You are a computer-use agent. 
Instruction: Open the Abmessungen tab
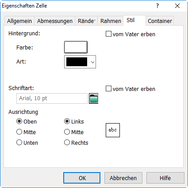55,21
